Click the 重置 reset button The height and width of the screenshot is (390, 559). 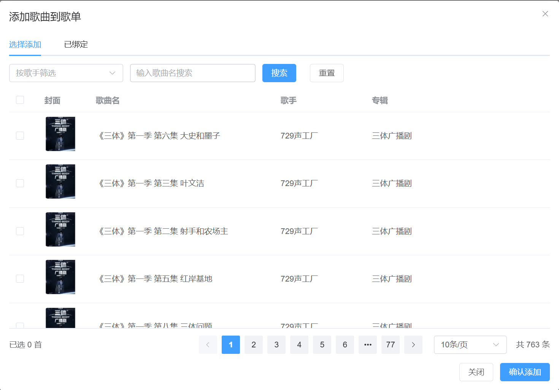(326, 73)
